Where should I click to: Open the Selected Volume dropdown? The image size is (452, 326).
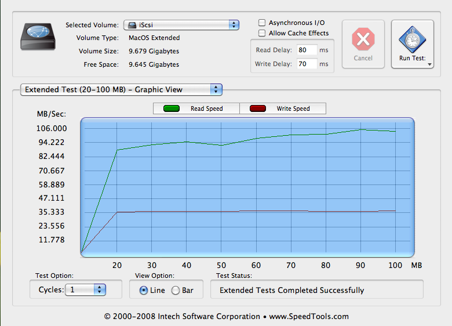point(181,25)
